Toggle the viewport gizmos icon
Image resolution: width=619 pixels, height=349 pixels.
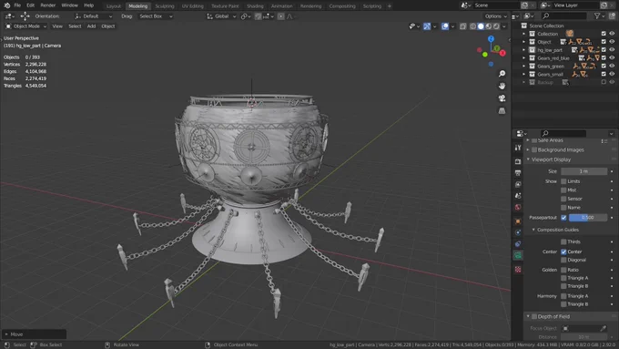[427, 26]
